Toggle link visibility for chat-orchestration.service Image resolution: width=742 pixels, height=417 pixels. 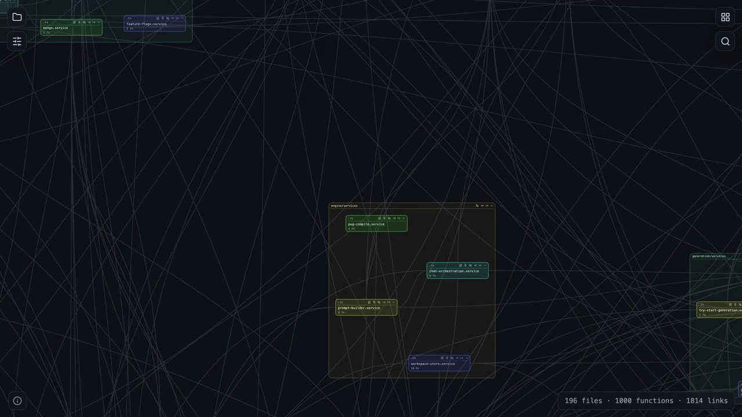click(471, 265)
